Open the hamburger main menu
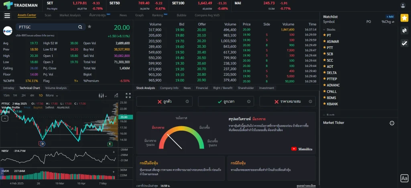The height and width of the screenshot is (188, 411). pos(7,16)
